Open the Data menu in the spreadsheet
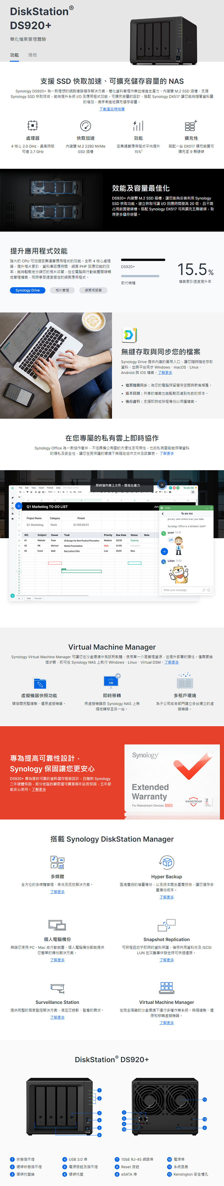This screenshot has height=1186, width=224. (x=59, y=488)
